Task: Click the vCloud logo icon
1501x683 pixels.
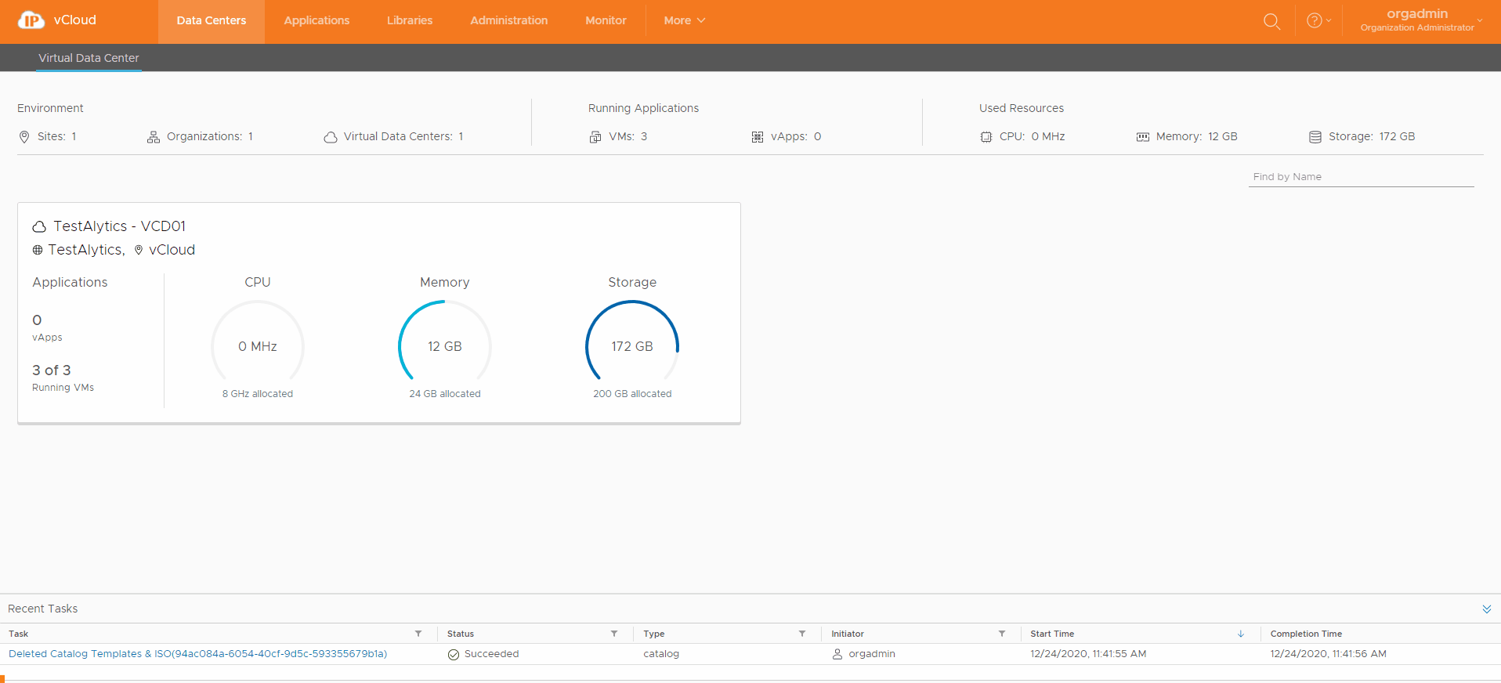Action: point(31,20)
